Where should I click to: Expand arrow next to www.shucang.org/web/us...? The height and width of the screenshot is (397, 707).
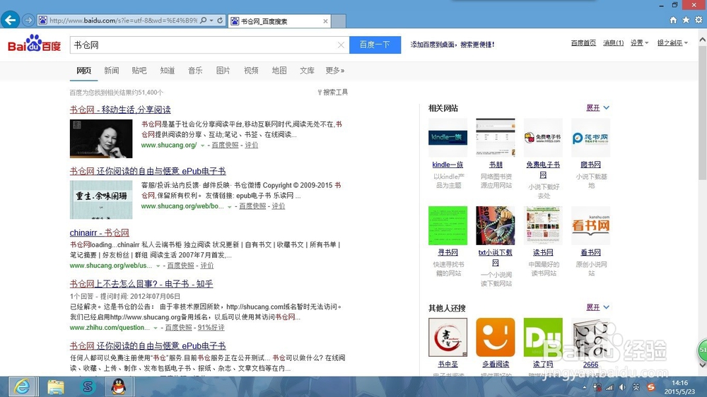(158, 266)
